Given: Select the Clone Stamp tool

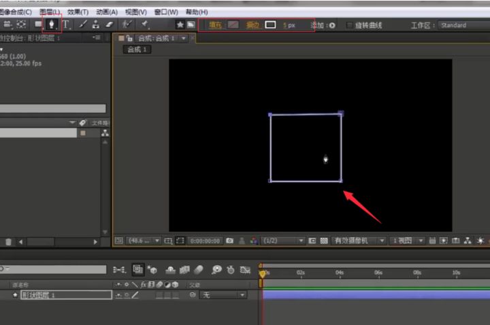Looking at the screenshot, I should pyautogui.click(x=95, y=24).
